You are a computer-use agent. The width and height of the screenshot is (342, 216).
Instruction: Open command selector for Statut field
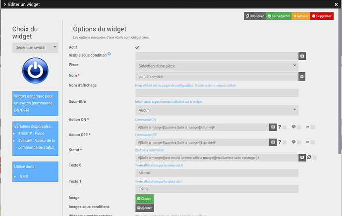click(x=302, y=158)
